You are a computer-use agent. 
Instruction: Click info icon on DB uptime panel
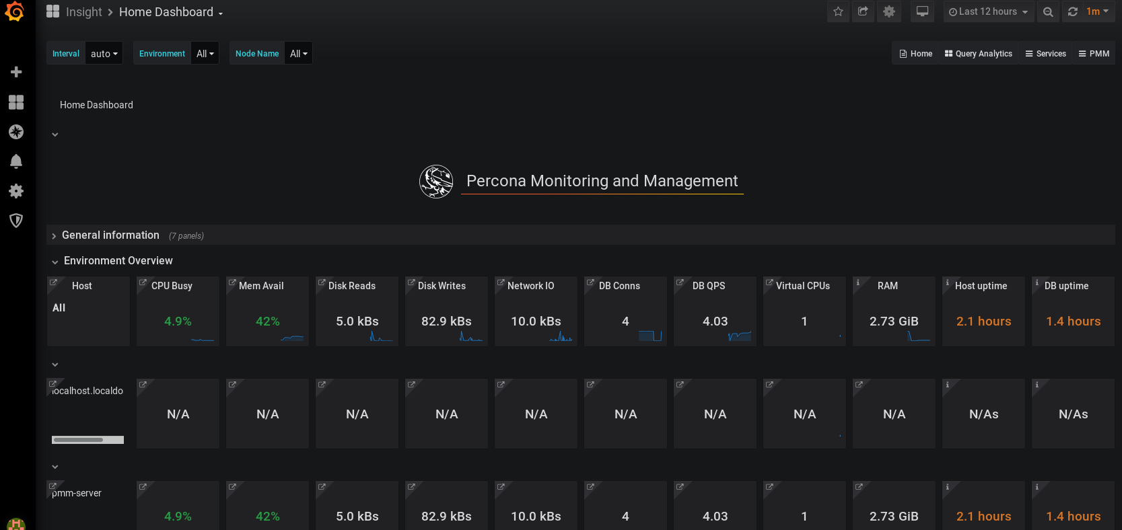tap(1037, 282)
